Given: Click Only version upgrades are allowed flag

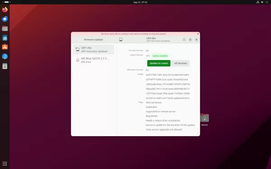Looking at the screenshot, I should click(164, 129).
